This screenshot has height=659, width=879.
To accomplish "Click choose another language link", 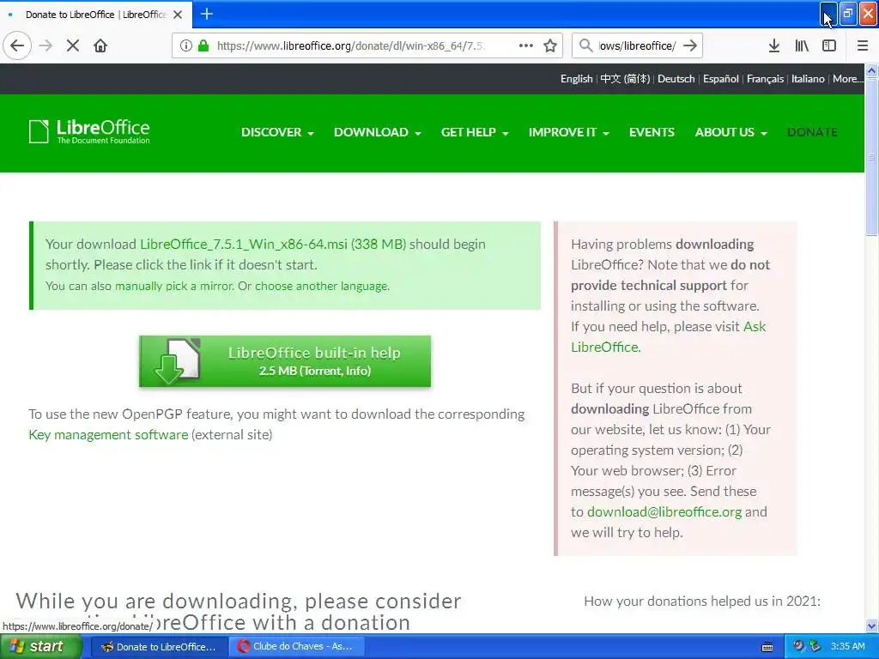I will (x=321, y=287).
